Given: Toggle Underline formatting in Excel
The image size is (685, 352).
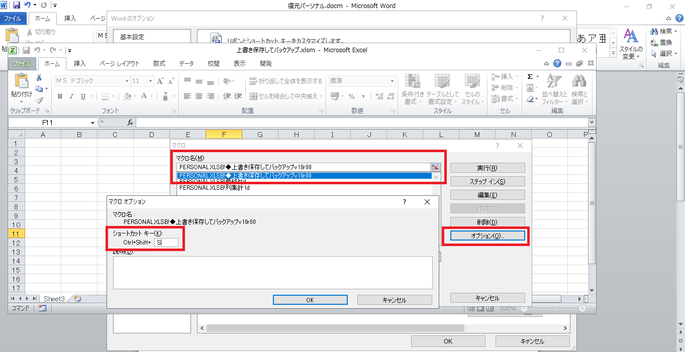Looking at the screenshot, I should point(82,96).
